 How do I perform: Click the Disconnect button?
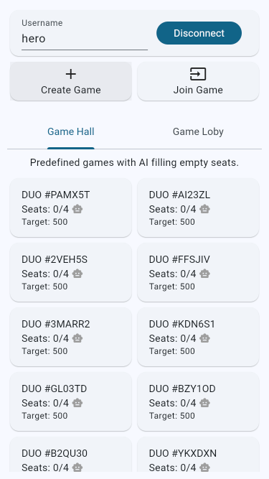tap(199, 33)
